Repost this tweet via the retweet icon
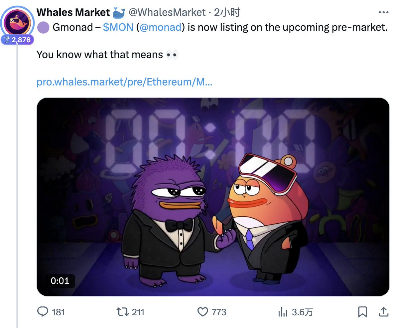The width and height of the screenshot is (399, 328). (x=122, y=312)
